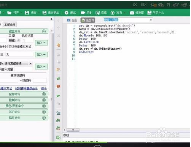
Task: Click the input field right of 按键码 label
Action: click(x=40, y=80)
